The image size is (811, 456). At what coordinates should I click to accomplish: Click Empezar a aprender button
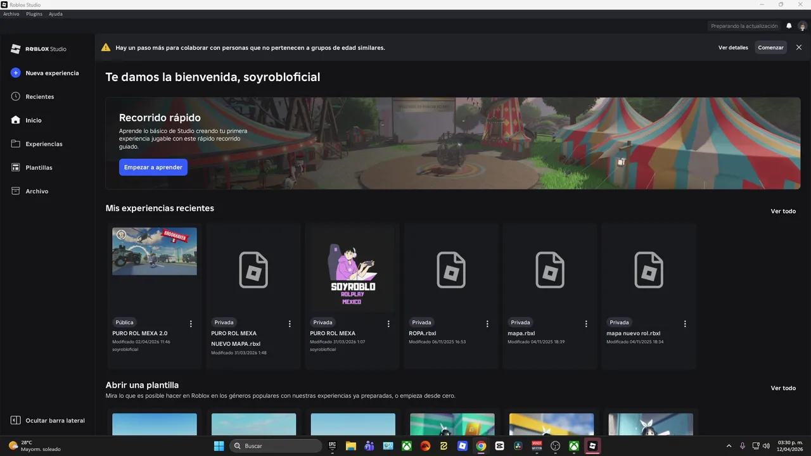tap(153, 167)
